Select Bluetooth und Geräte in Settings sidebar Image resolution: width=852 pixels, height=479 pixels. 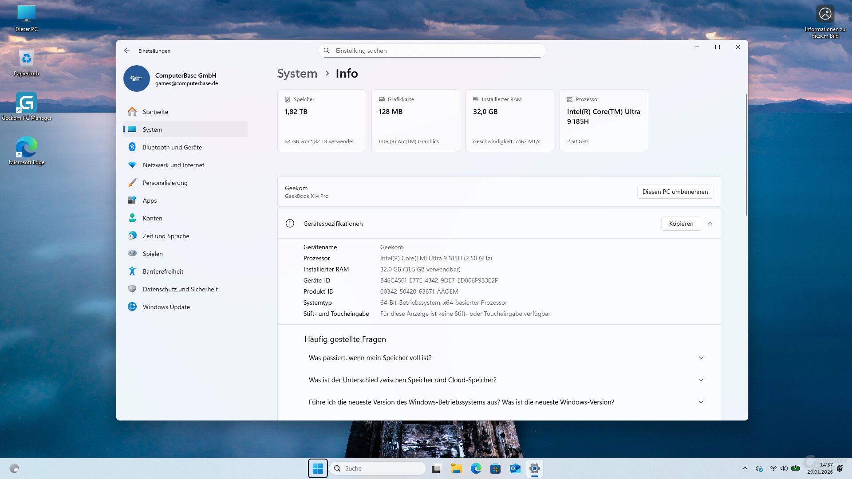(x=172, y=147)
